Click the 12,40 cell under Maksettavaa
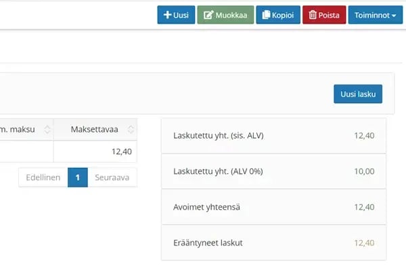The image size is (406, 280). click(95, 151)
